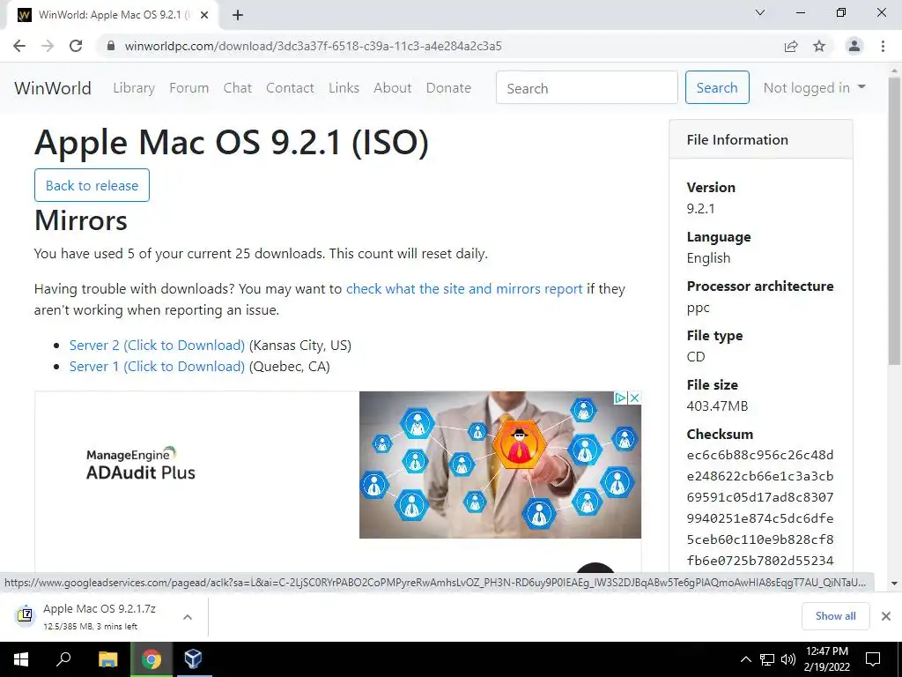
Task: Open the Windows Start menu
Action: 21,659
